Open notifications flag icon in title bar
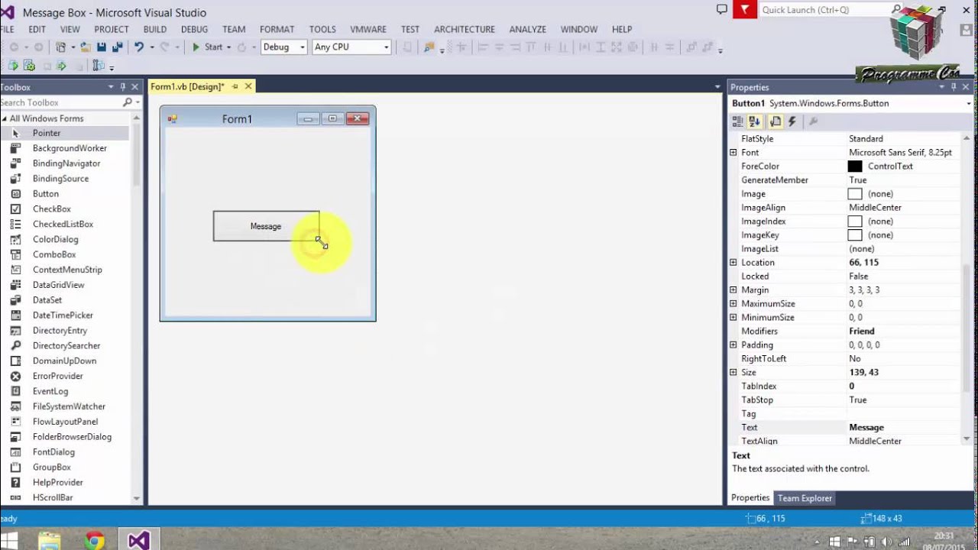Screen dimensions: 978x550 point(744,9)
